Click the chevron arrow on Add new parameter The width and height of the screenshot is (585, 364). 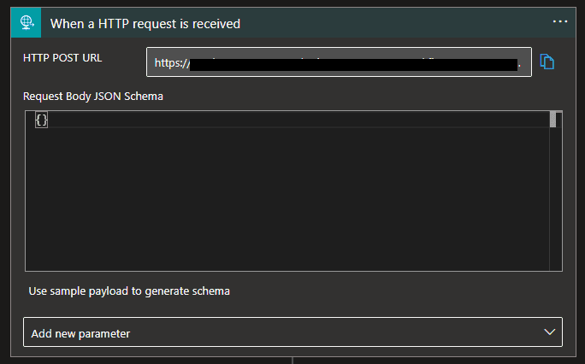pos(549,332)
